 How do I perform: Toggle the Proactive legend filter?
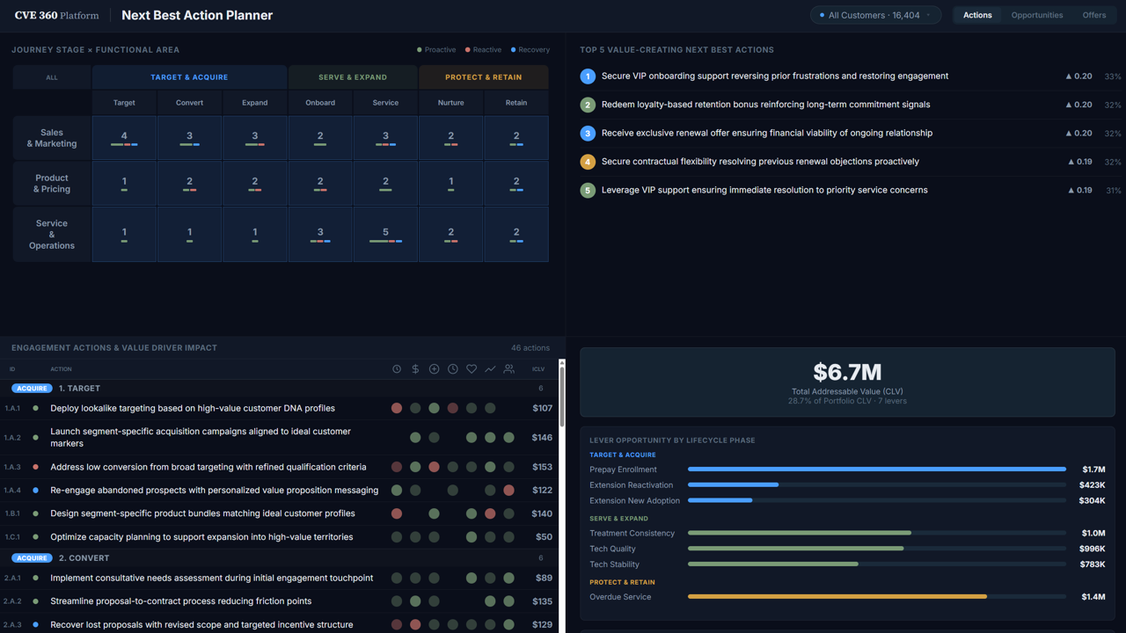[x=436, y=50]
